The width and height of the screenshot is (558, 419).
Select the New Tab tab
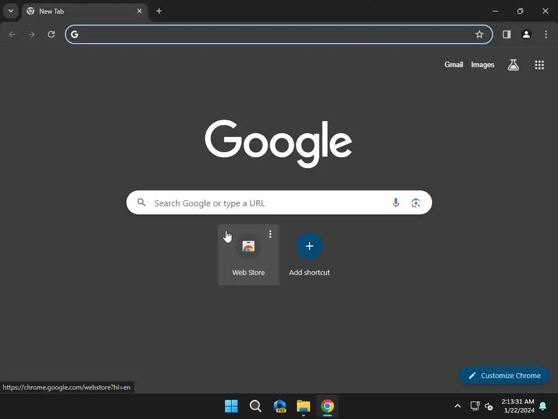click(x=85, y=11)
